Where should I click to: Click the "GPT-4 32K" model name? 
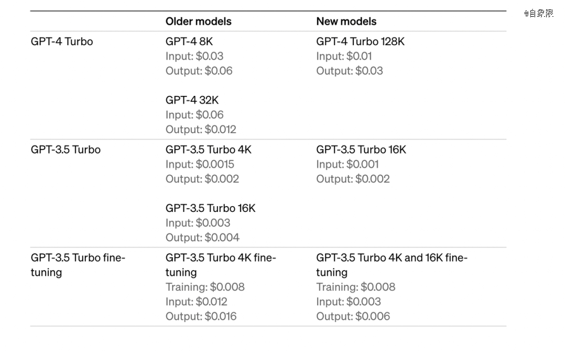click(192, 100)
